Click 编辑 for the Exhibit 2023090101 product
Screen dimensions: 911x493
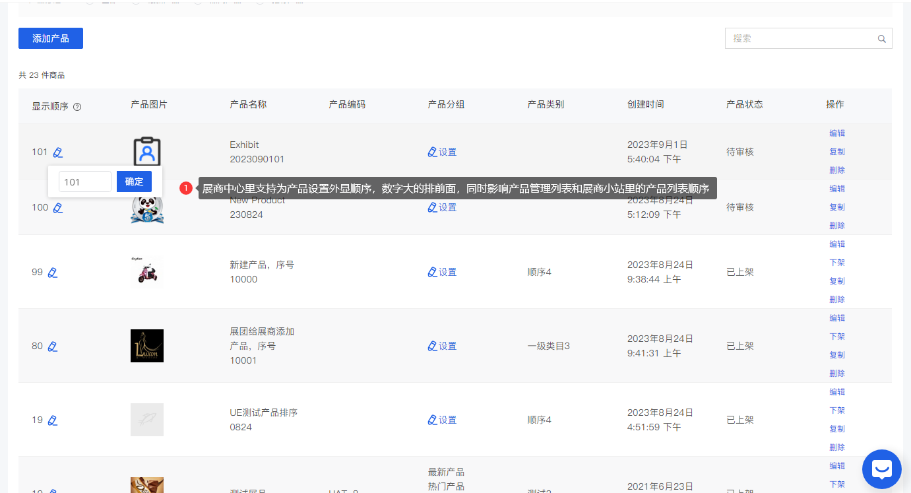tap(837, 133)
